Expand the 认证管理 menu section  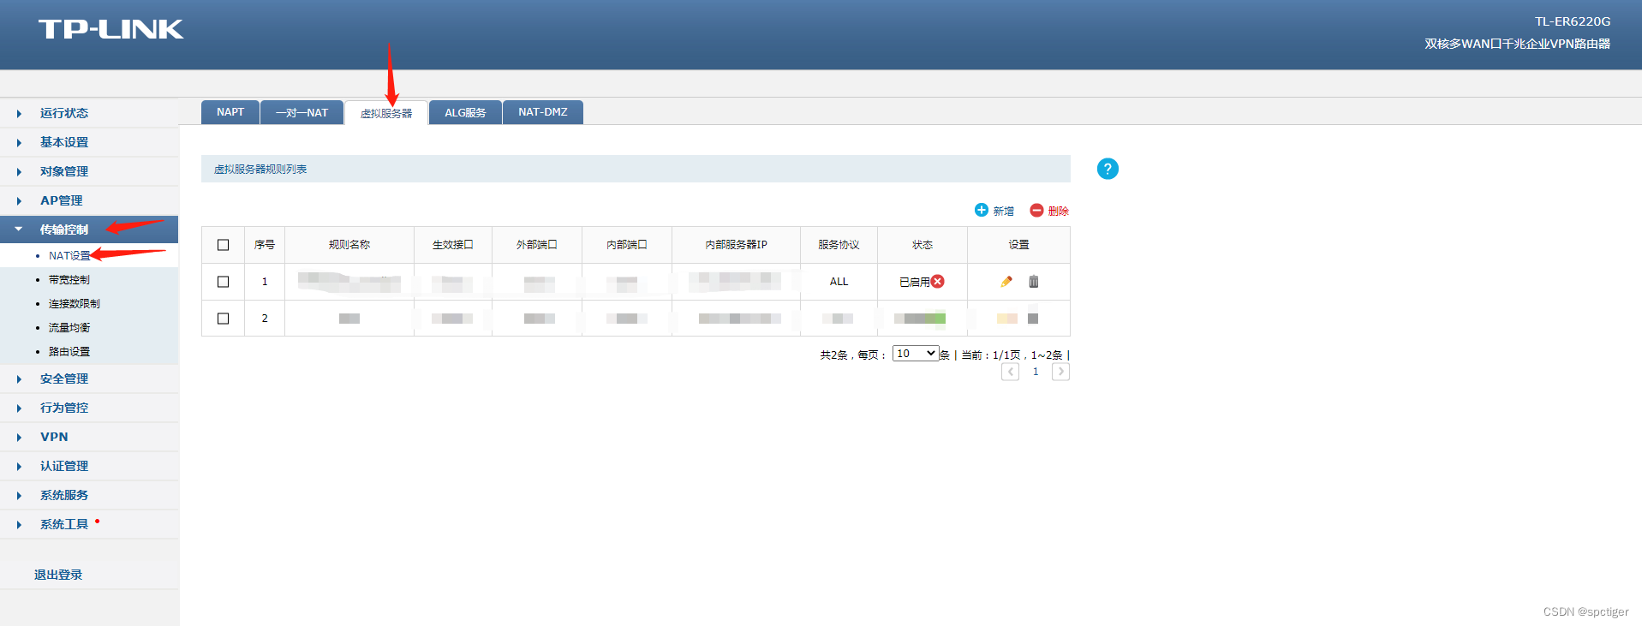pos(89,466)
